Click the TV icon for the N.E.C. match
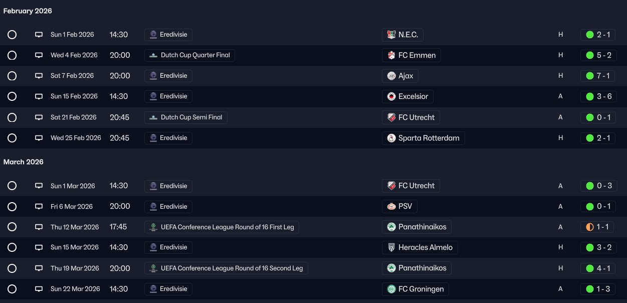627x303 pixels. coord(39,35)
